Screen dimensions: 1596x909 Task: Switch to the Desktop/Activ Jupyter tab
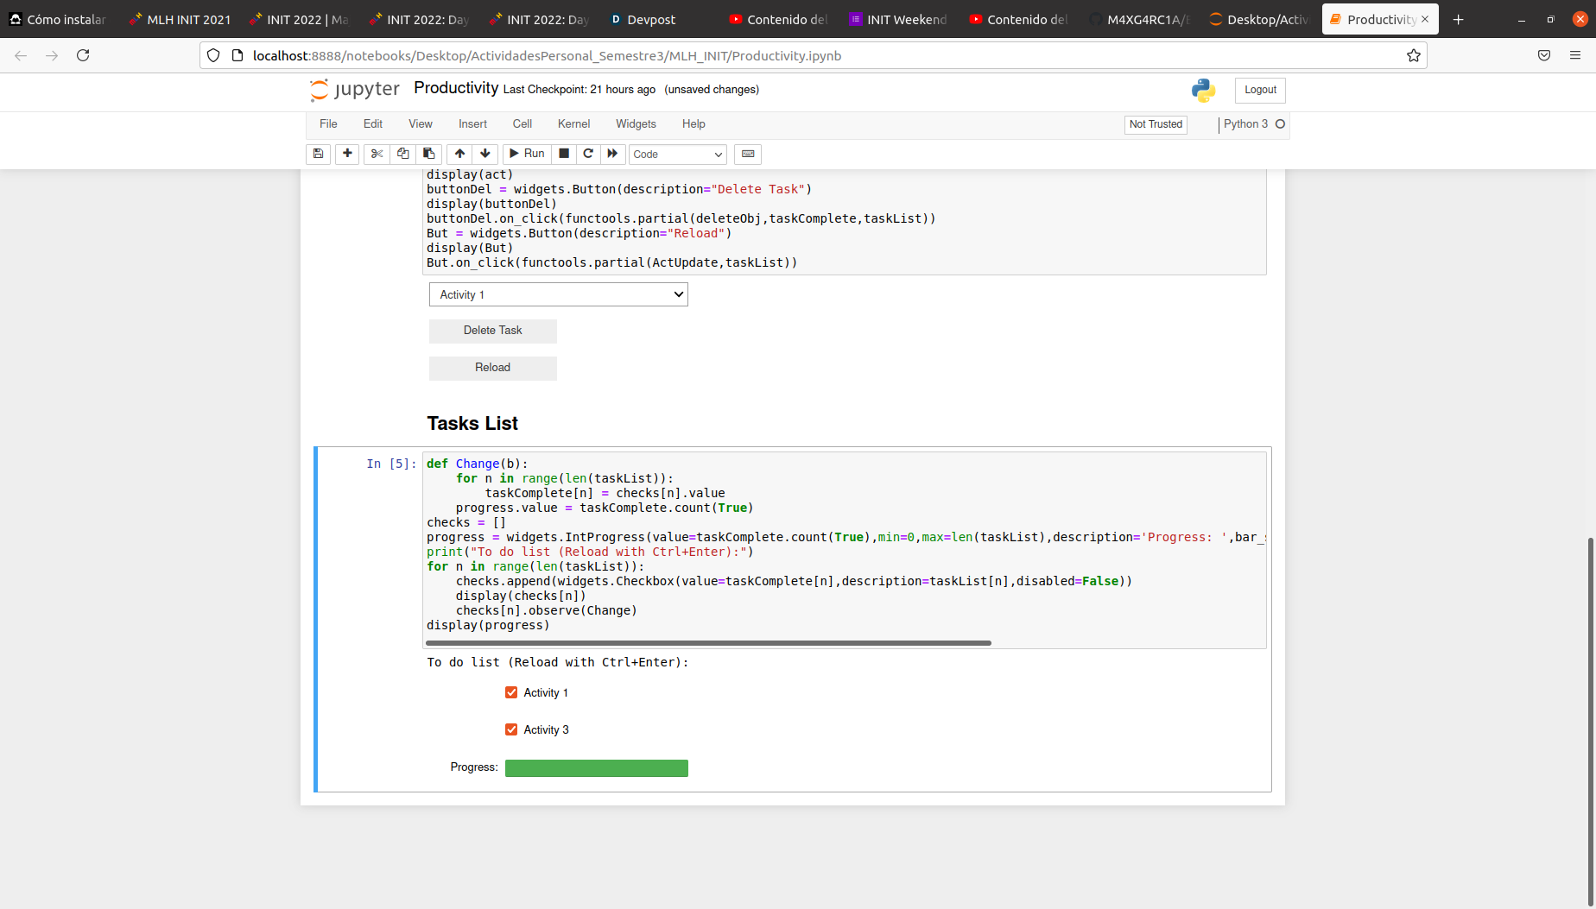point(1258,19)
